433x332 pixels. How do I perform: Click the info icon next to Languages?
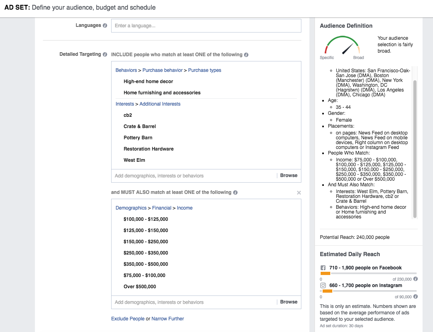(x=105, y=26)
